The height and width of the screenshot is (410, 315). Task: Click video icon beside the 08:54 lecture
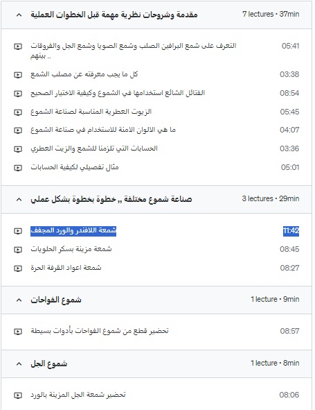[x=18, y=94]
